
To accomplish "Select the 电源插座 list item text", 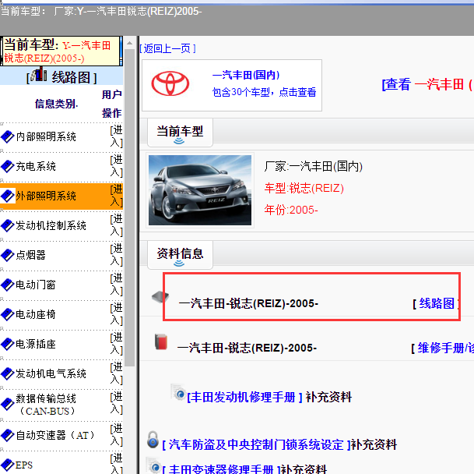I will tap(36, 344).
